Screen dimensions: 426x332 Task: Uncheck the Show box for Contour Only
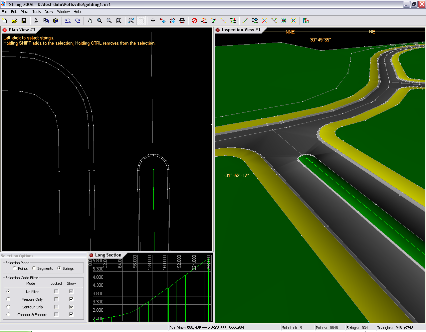click(x=71, y=307)
